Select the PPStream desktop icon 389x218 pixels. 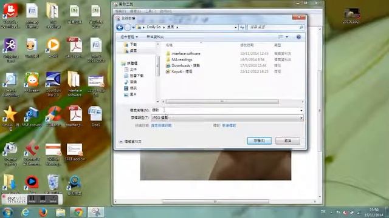coord(32,82)
